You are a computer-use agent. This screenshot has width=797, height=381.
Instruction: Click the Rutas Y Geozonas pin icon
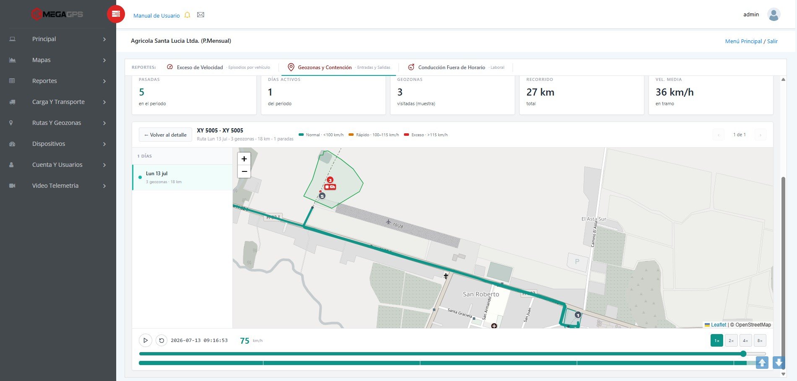[11, 123]
